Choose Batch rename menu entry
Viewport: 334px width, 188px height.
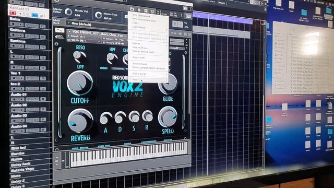[x=140, y=64]
